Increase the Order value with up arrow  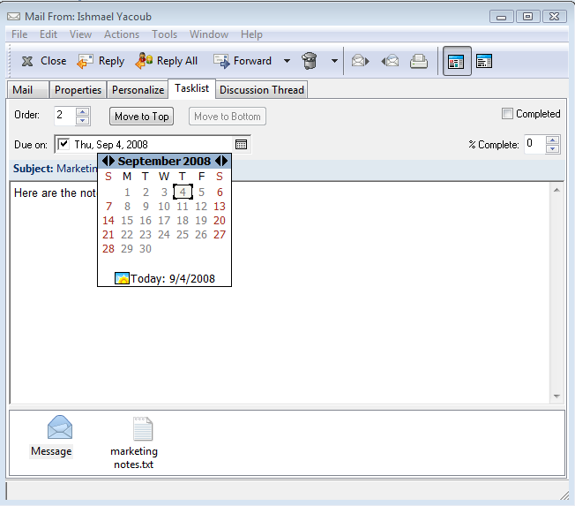[83, 111]
